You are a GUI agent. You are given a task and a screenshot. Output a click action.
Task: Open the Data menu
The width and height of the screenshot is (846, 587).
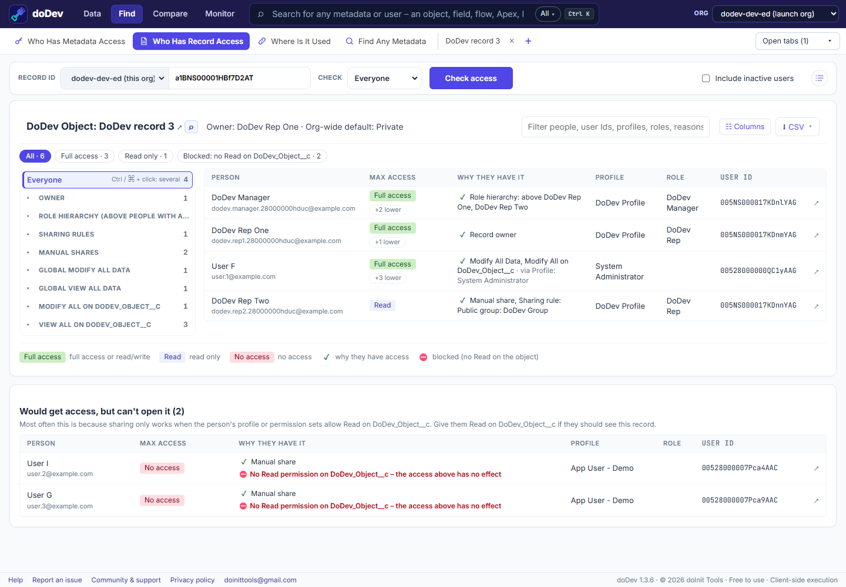coord(92,14)
